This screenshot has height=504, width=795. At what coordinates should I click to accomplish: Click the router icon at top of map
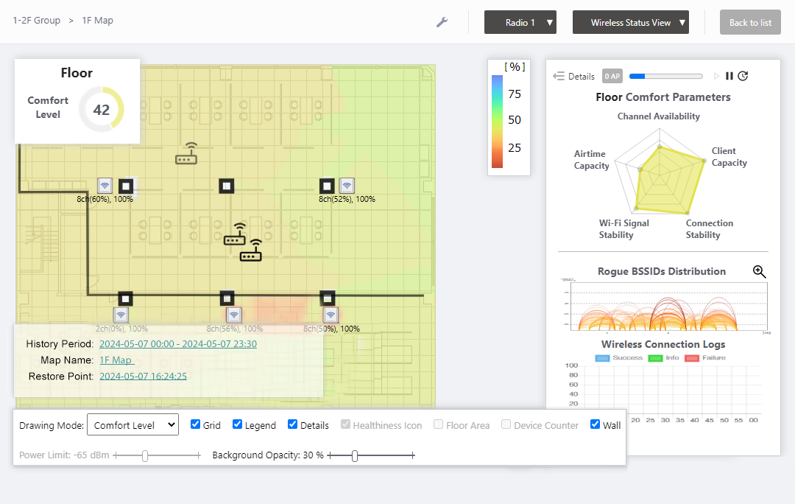click(x=186, y=154)
